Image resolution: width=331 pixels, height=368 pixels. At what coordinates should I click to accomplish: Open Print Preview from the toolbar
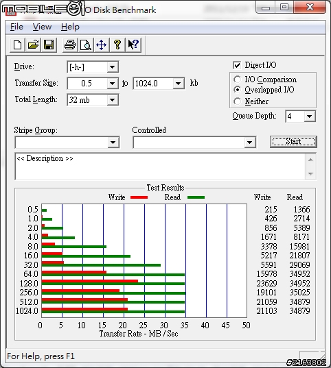[x=86, y=45]
